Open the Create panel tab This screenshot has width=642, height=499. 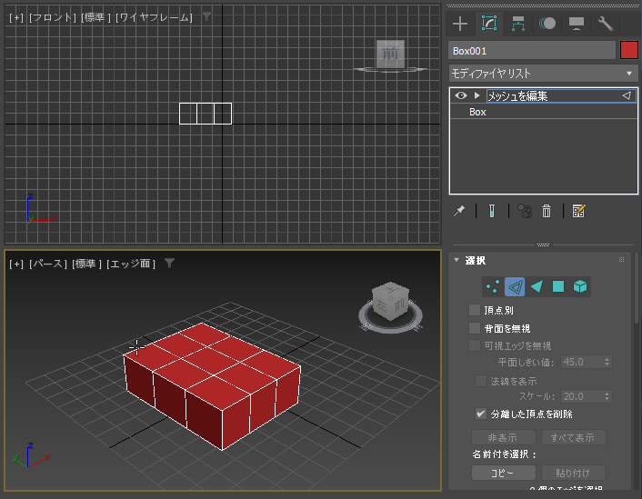point(460,24)
